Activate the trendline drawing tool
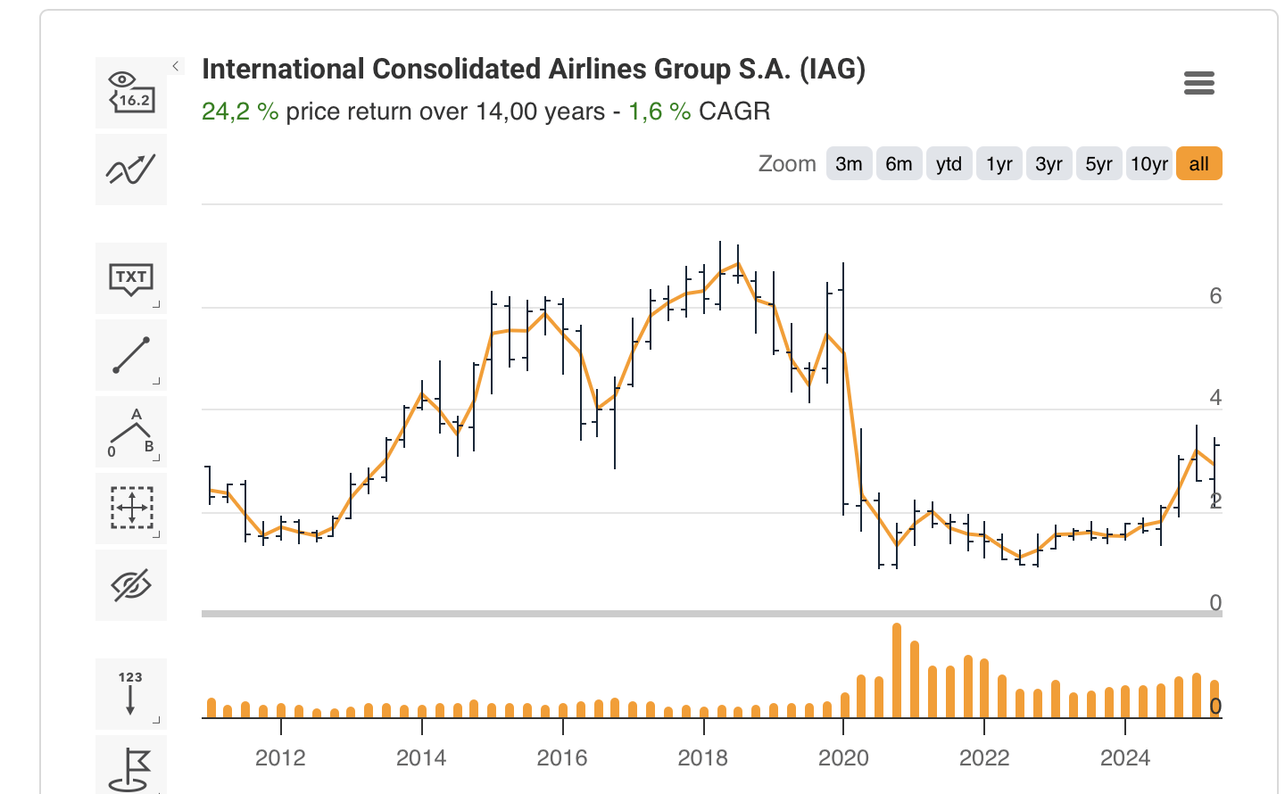 [130, 355]
